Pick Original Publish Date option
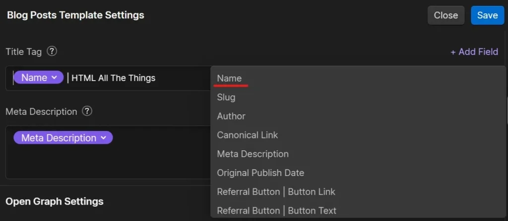508x221 pixels. [x=260, y=173]
